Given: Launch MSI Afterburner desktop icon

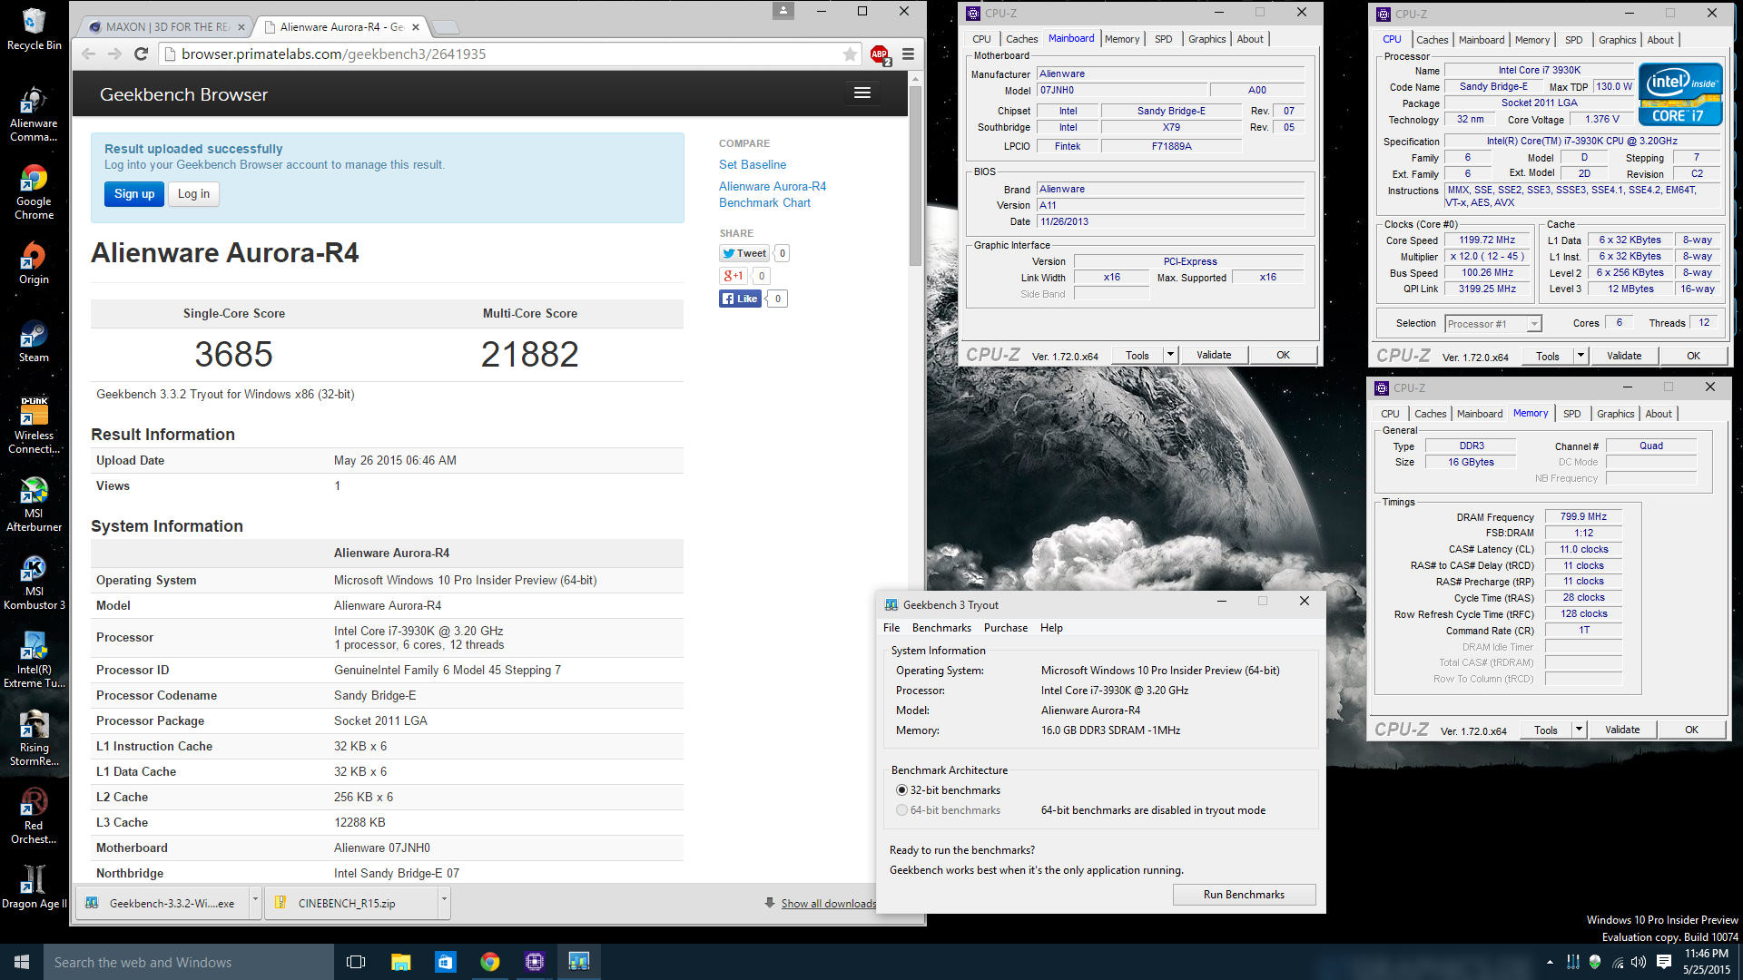Looking at the screenshot, I should [34, 505].
